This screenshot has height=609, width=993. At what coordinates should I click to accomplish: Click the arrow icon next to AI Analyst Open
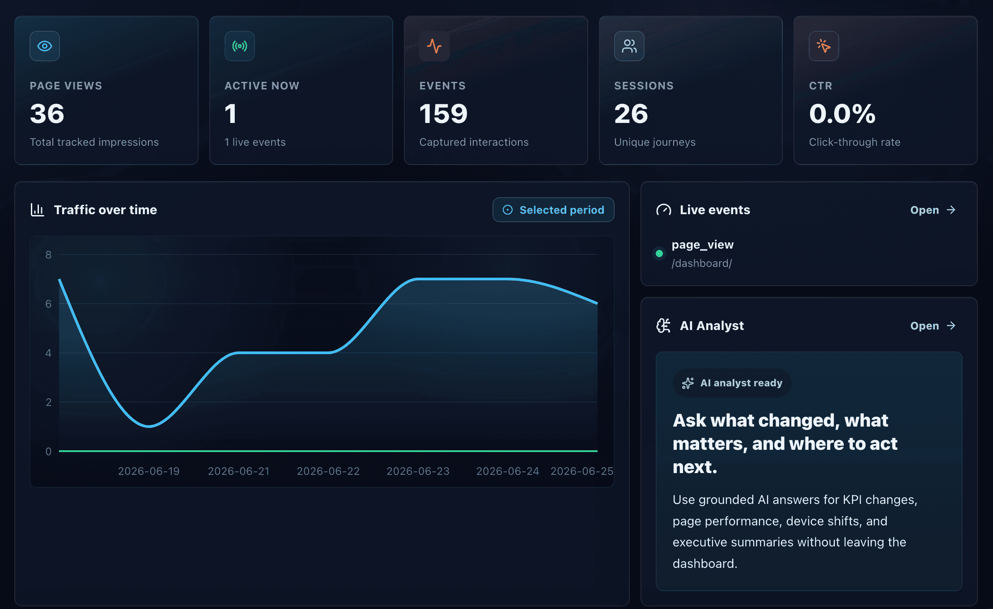(951, 326)
